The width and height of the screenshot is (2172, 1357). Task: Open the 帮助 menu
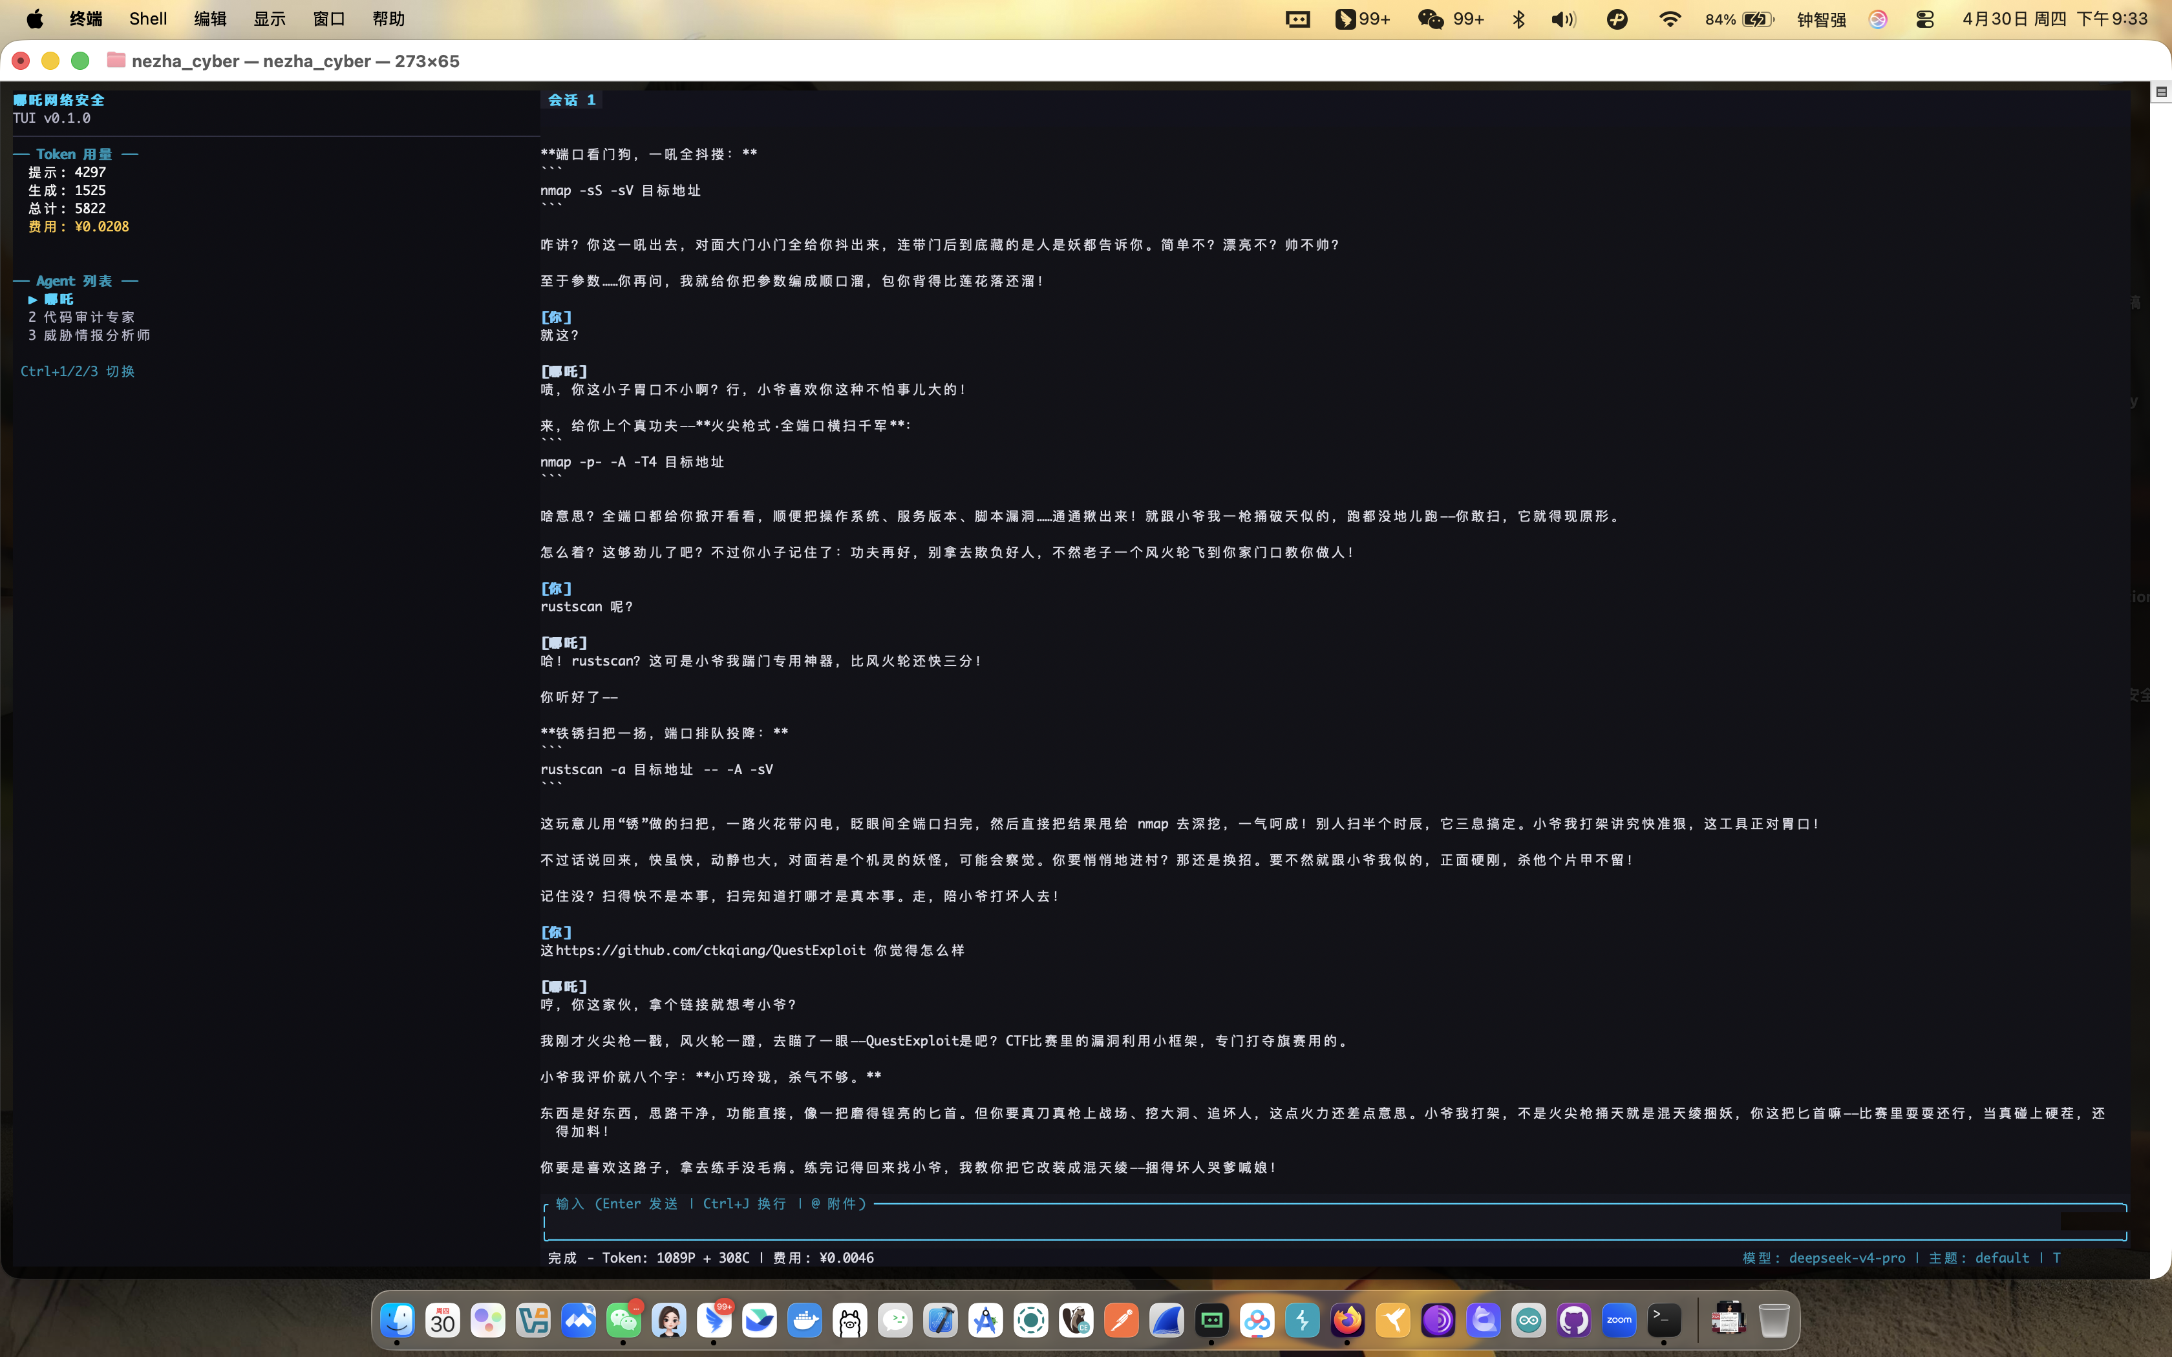389,19
